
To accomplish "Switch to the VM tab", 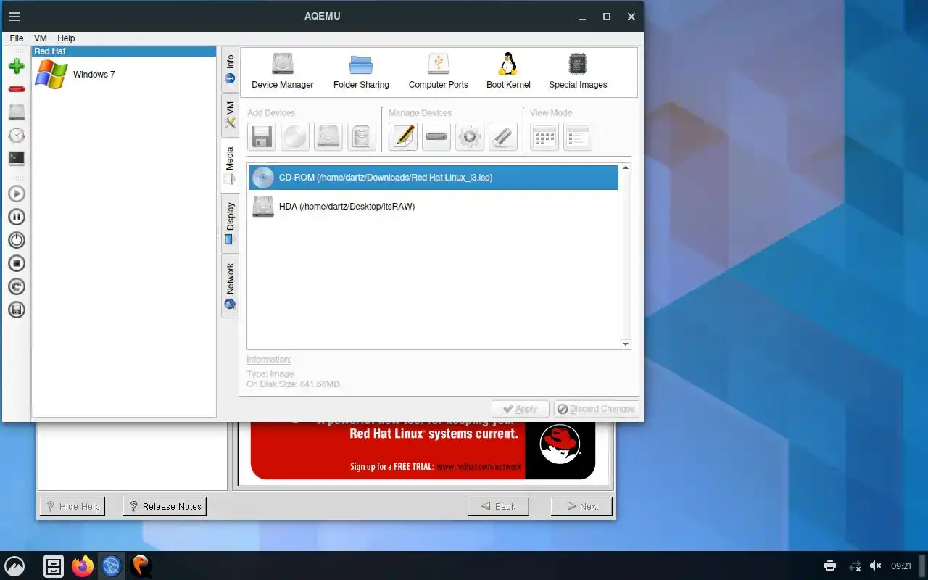I will coord(230,115).
